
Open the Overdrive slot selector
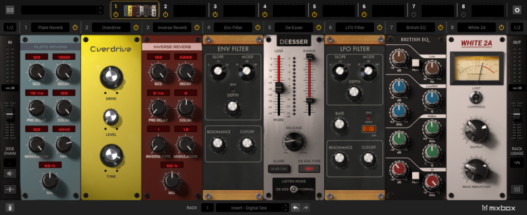111,27
